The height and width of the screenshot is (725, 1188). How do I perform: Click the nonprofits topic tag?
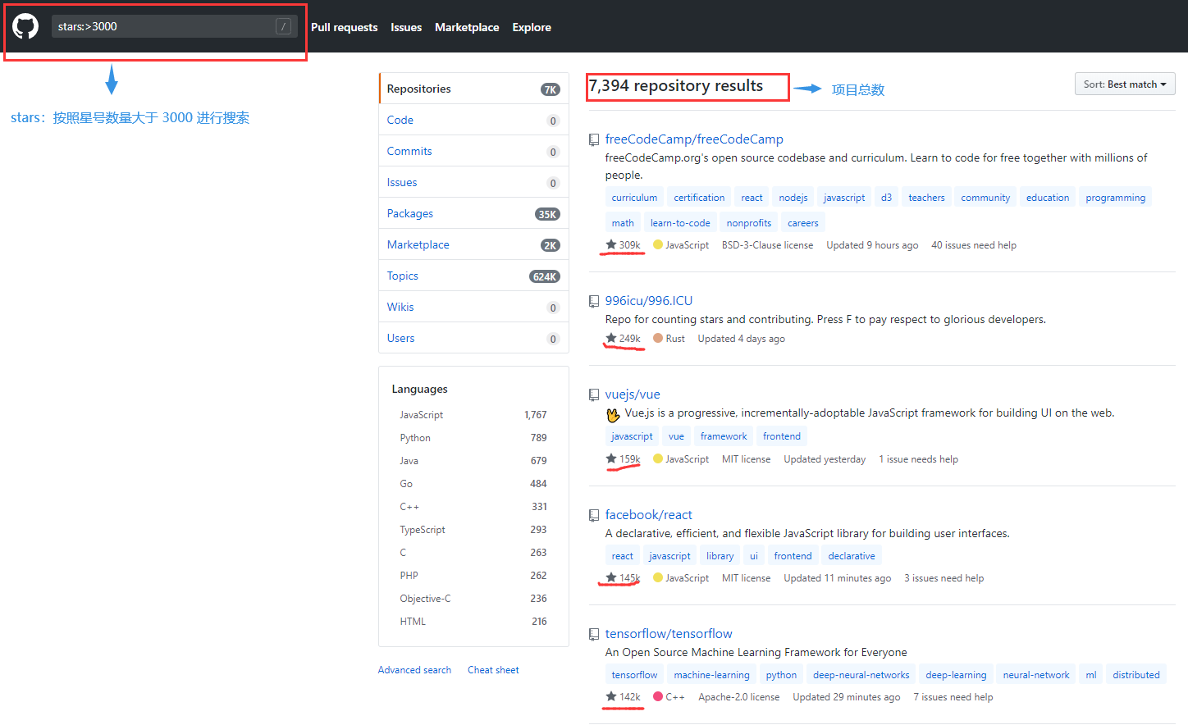(749, 223)
